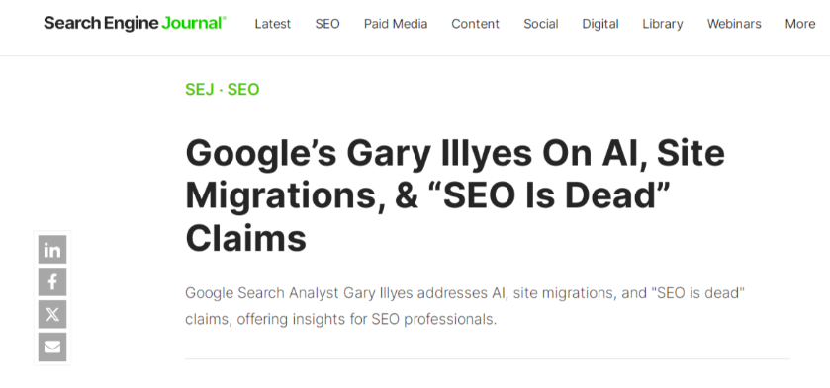Share article on Facebook
The width and height of the screenshot is (830, 388).
[x=52, y=281]
